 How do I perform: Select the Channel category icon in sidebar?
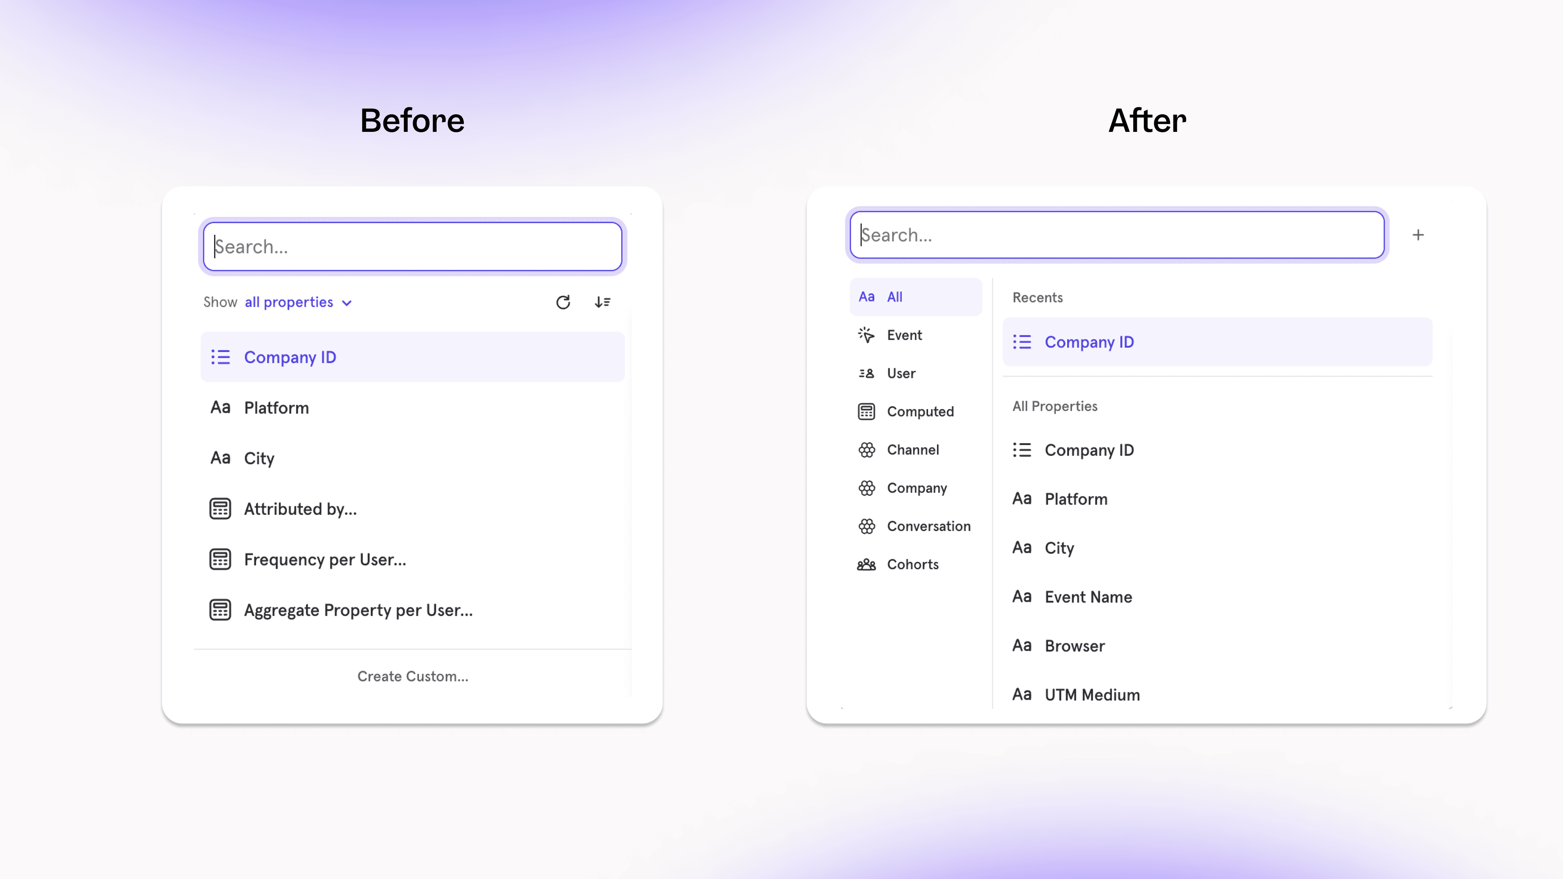pos(865,448)
